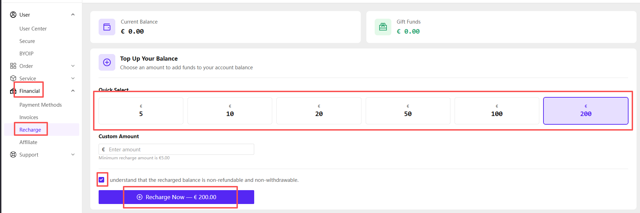Viewport: 640px width, 213px height.
Task: Pick the €200 quick amount
Action: tap(586, 111)
